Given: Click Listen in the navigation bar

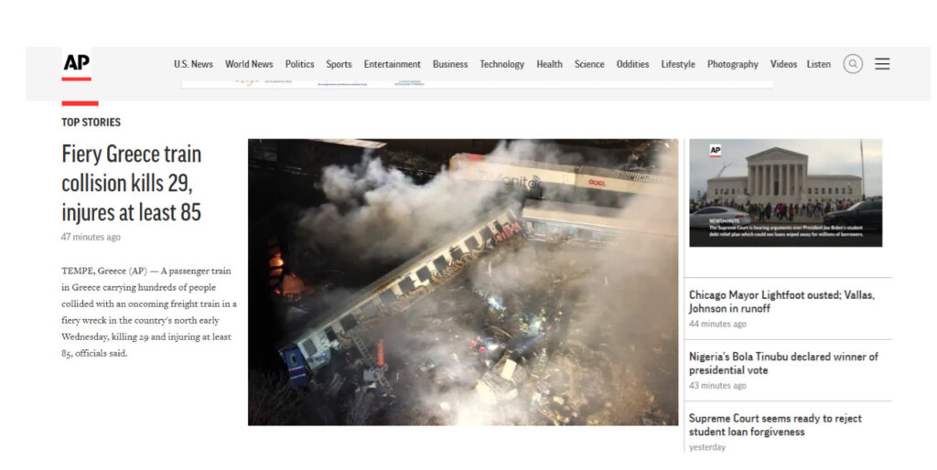Looking at the screenshot, I should click(819, 64).
